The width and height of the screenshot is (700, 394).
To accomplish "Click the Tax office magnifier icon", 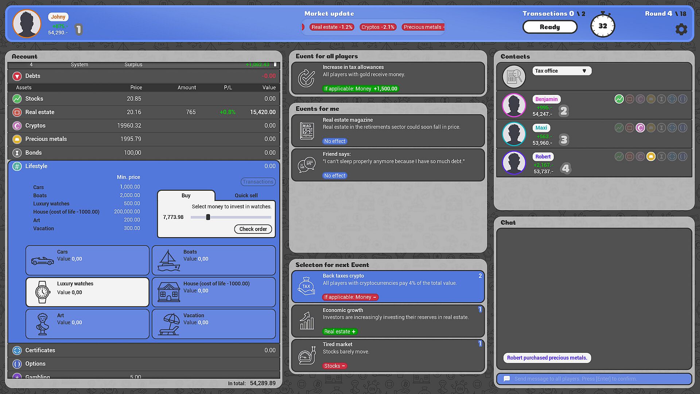I will tap(514, 76).
